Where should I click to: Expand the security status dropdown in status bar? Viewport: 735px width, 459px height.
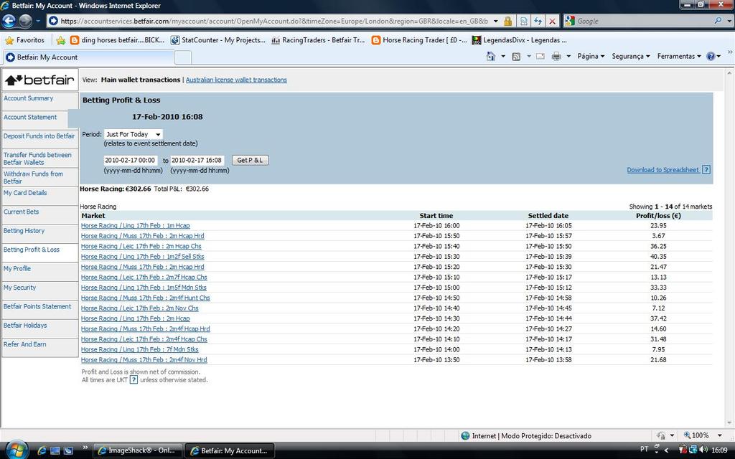pos(672,435)
